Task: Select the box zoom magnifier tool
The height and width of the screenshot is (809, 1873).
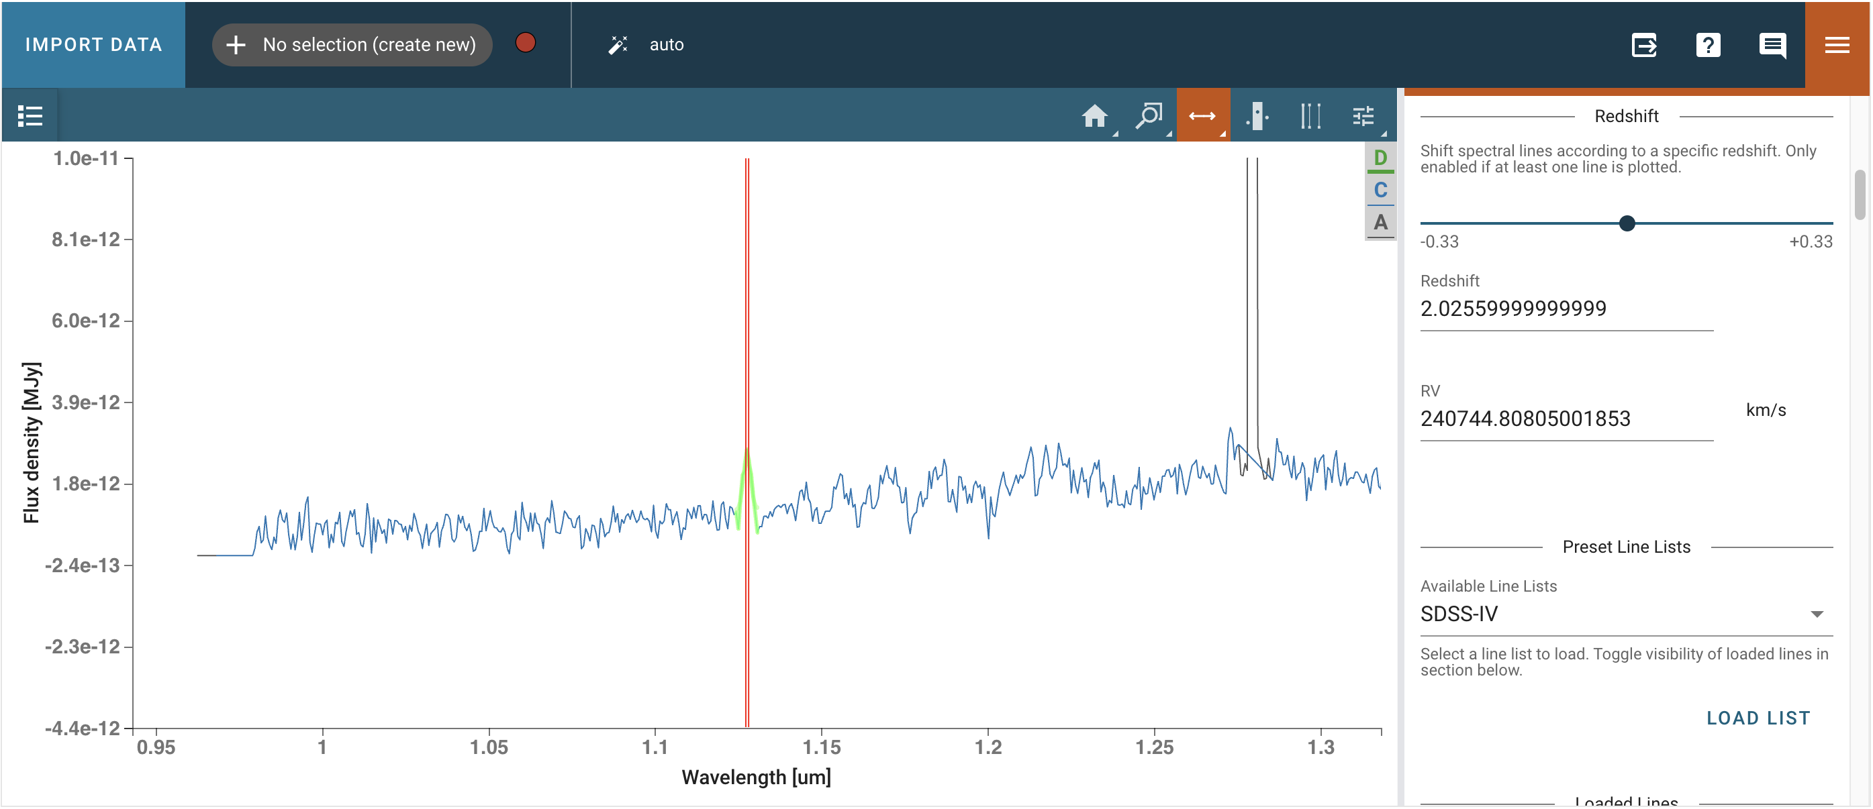Action: click(1148, 115)
